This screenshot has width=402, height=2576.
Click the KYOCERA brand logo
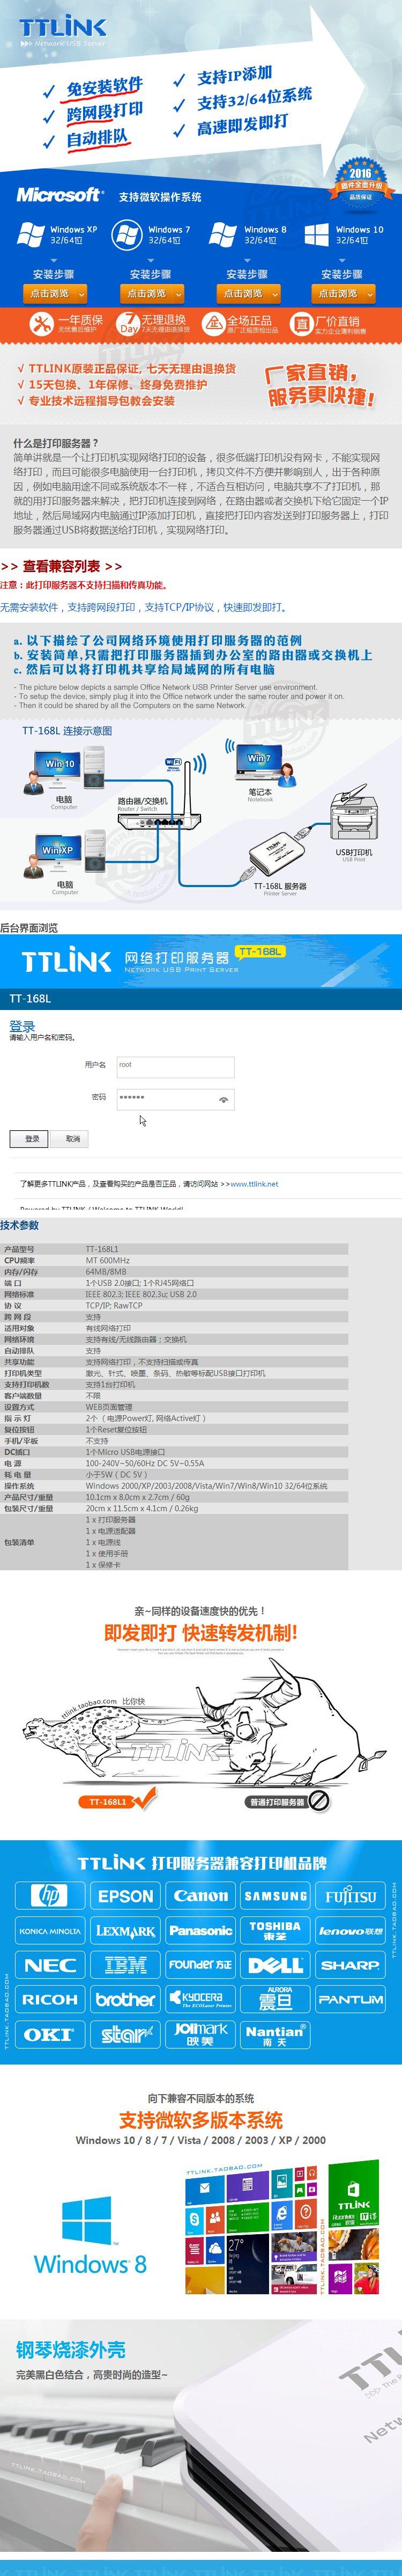pyautogui.click(x=200, y=2000)
